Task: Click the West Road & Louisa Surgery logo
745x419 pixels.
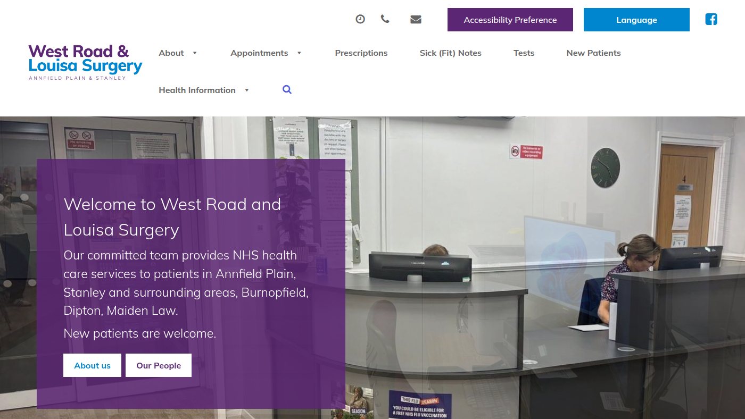Action: coord(85,62)
